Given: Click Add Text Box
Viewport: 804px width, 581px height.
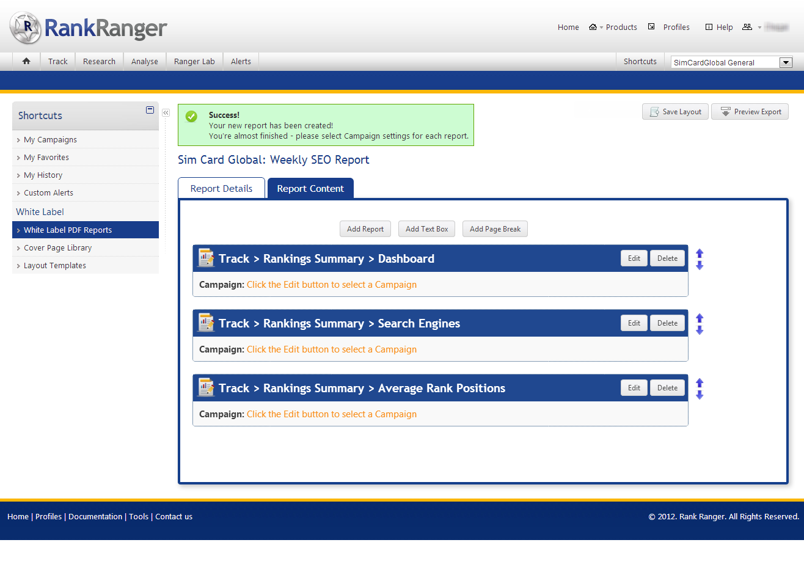Looking at the screenshot, I should [x=427, y=229].
